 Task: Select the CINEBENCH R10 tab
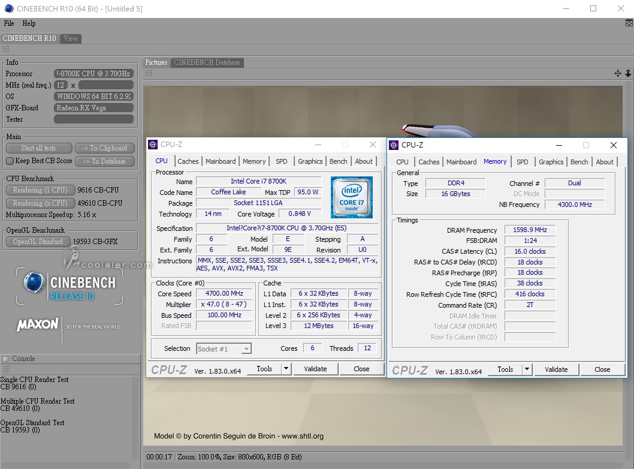click(29, 38)
